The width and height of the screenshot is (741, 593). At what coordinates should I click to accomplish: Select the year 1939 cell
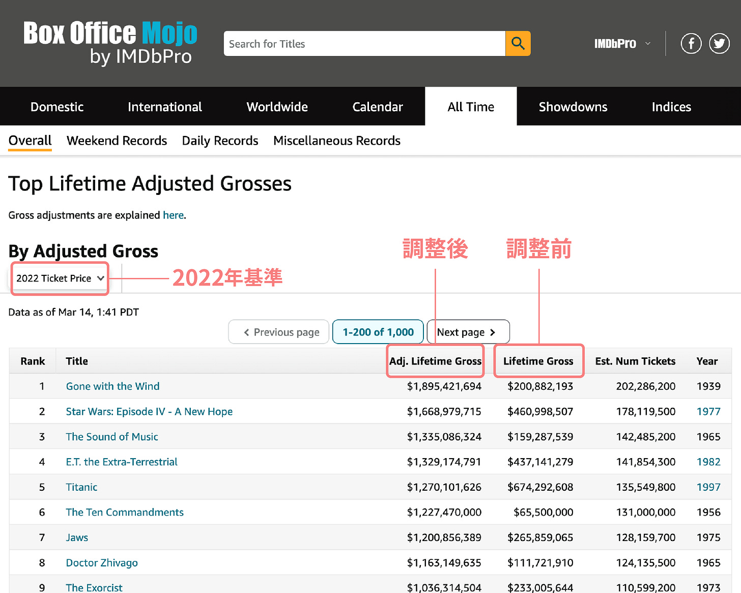coord(708,386)
